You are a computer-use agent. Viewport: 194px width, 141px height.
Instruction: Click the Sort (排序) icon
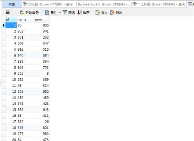click(79, 12)
